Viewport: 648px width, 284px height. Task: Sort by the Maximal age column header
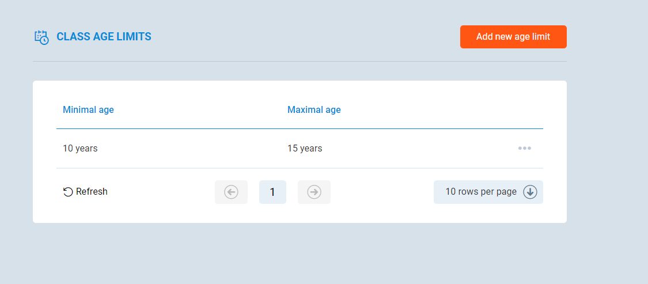314,110
